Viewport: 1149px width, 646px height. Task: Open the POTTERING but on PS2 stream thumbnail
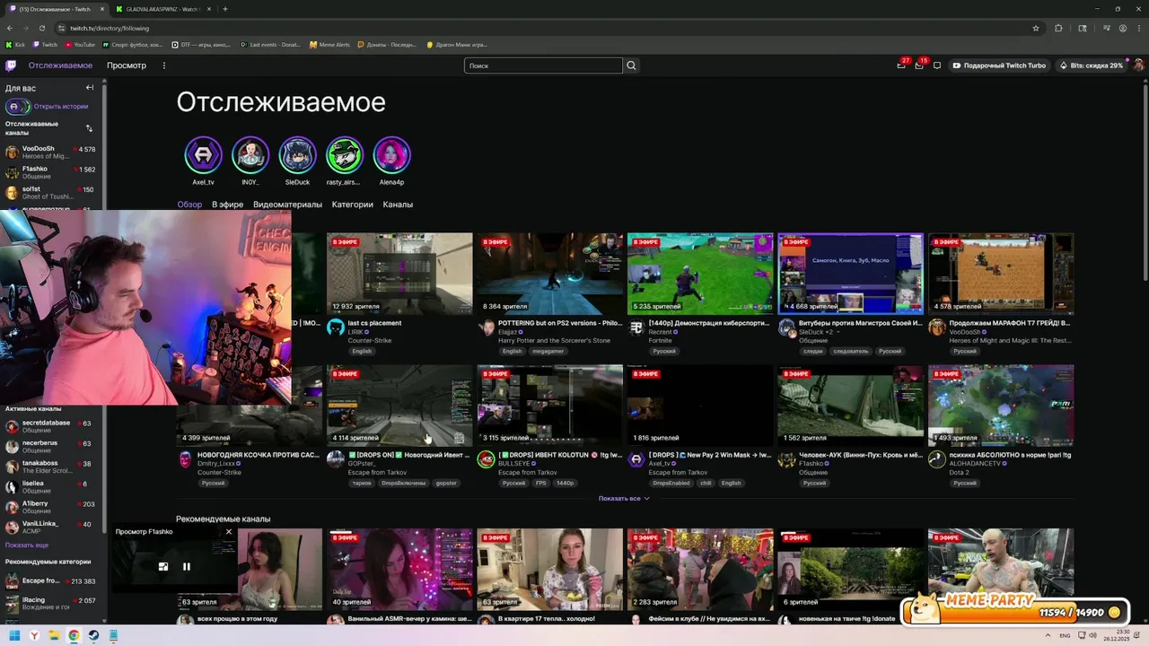(550, 274)
